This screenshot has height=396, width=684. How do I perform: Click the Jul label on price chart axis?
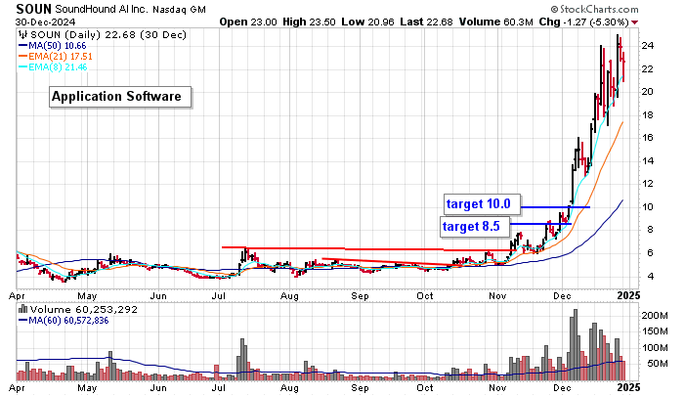tap(218, 296)
